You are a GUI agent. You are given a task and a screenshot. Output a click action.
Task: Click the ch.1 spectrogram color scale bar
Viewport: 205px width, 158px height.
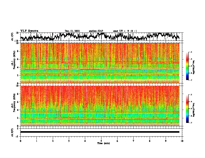pos(187,66)
